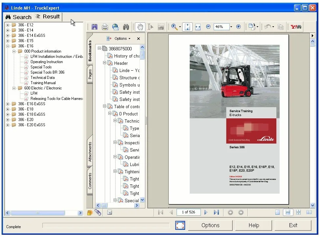Open the Comments side tab
Screen dimensions: 319x238
click(x=90, y=181)
